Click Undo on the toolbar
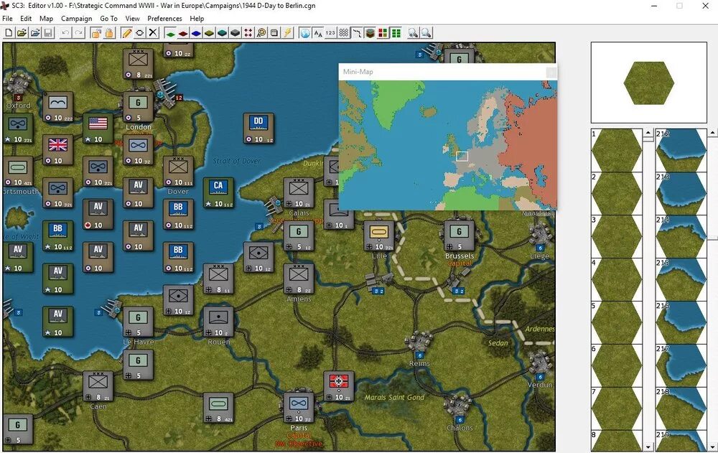The width and height of the screenshot is (718, 453). (x=65, y=32)
